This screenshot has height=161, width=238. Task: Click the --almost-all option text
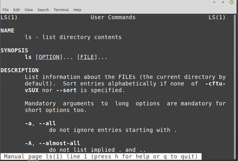pos(59,143)
